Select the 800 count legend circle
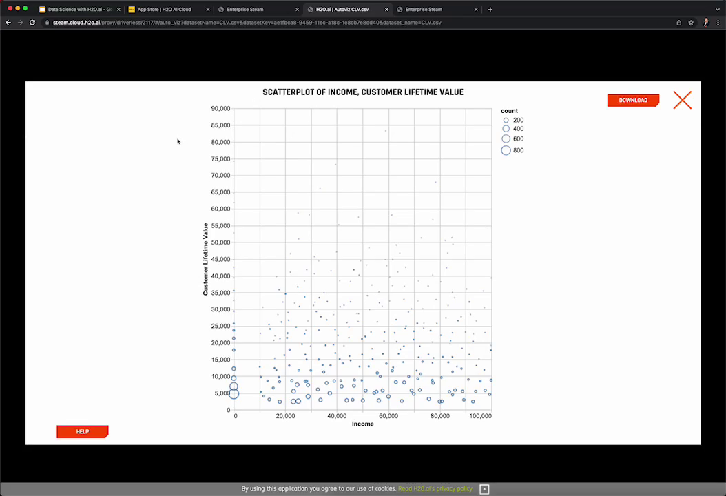 click(506, 150)
